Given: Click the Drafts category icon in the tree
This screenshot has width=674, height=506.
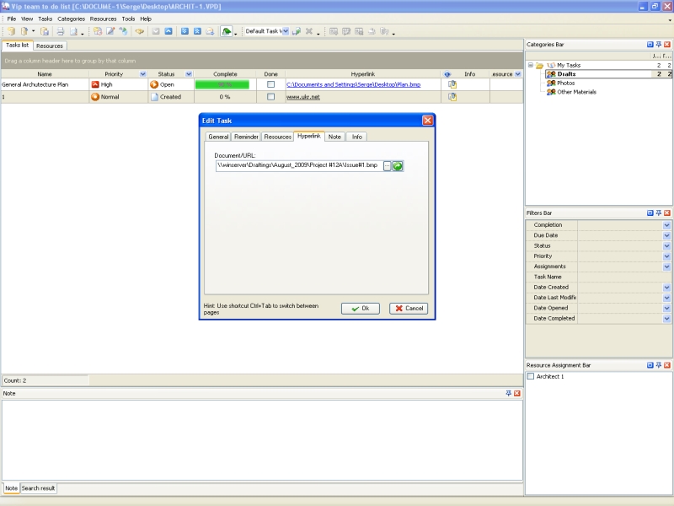Looking at the screenshot, I should pos(550,74).
